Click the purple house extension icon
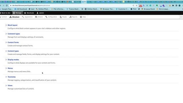183x103 pixels. point(164,6)
